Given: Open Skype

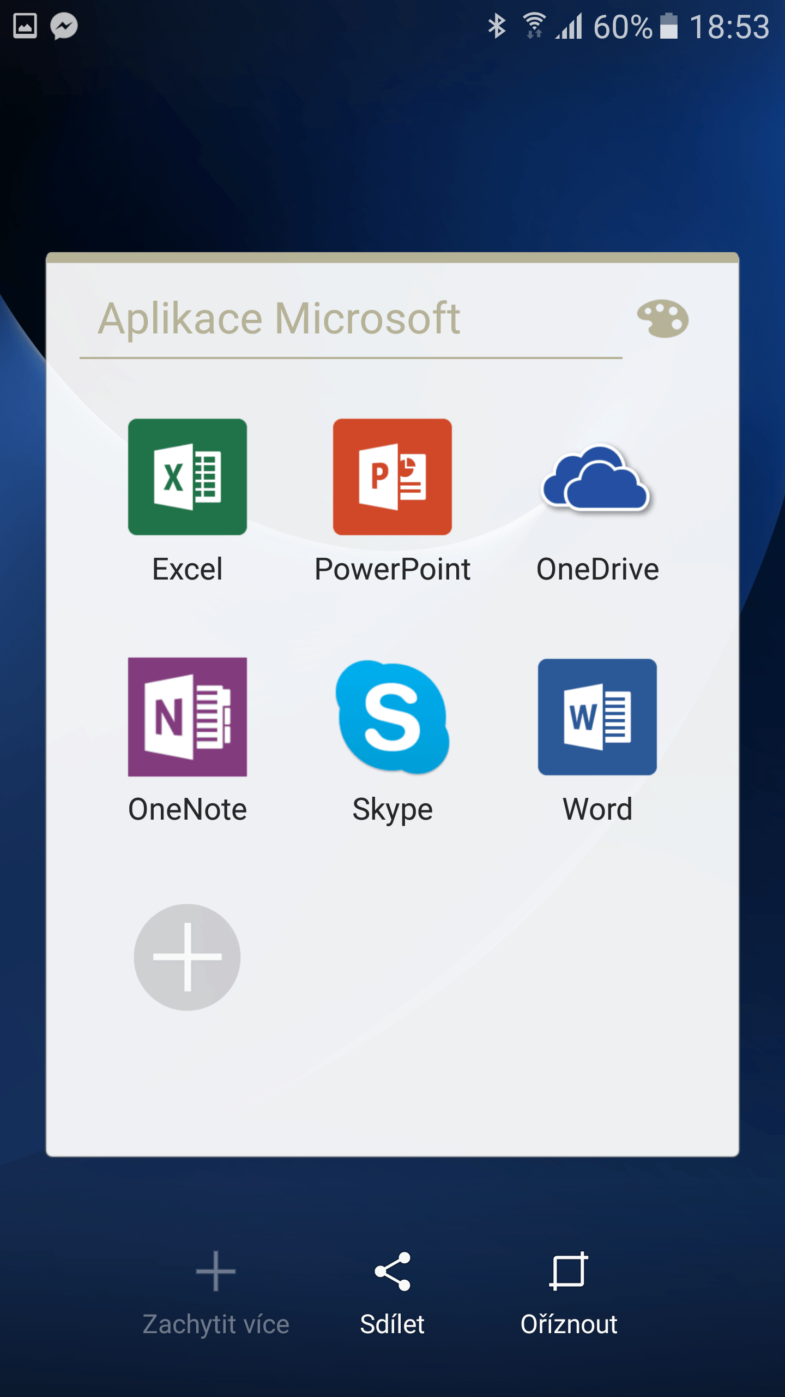Looking at the screenshot, I should tap(392, 717).
